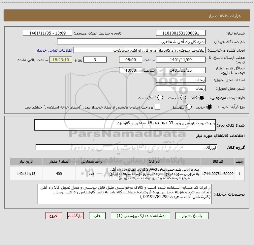Click the days remaining field showing 3
This screenshot has width=254, height=245.
(x=95, y=60)
